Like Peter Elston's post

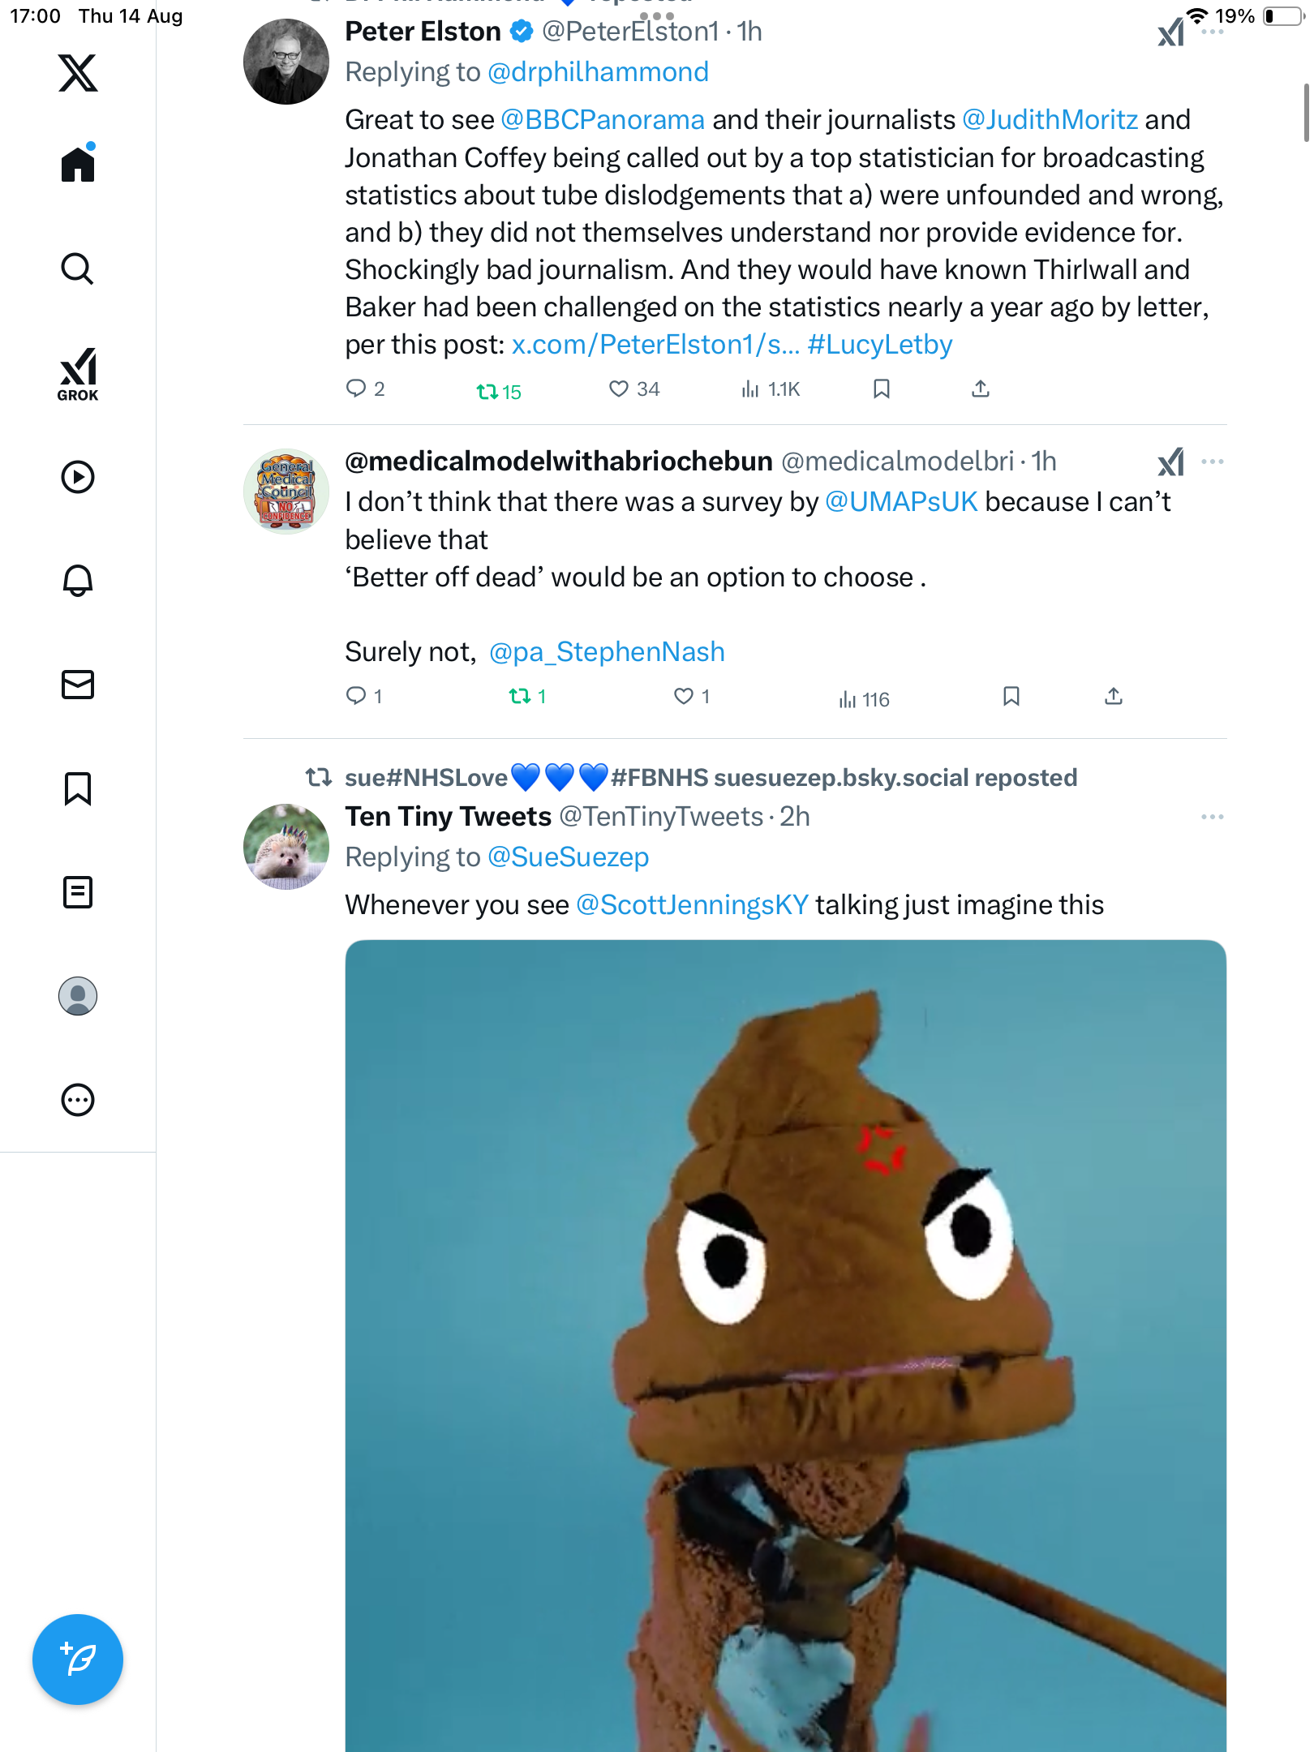coord(619,389)
